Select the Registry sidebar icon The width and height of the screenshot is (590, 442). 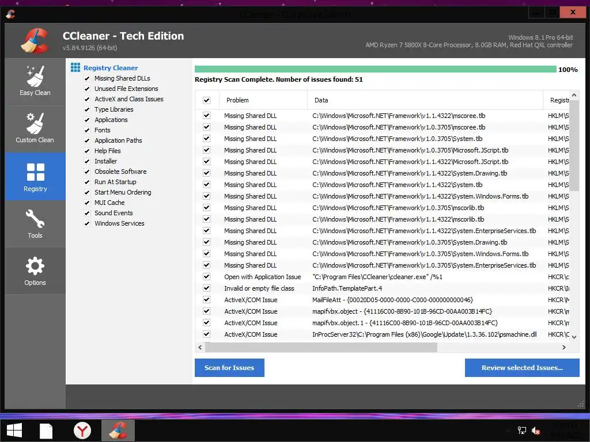(x=35, y=176)
